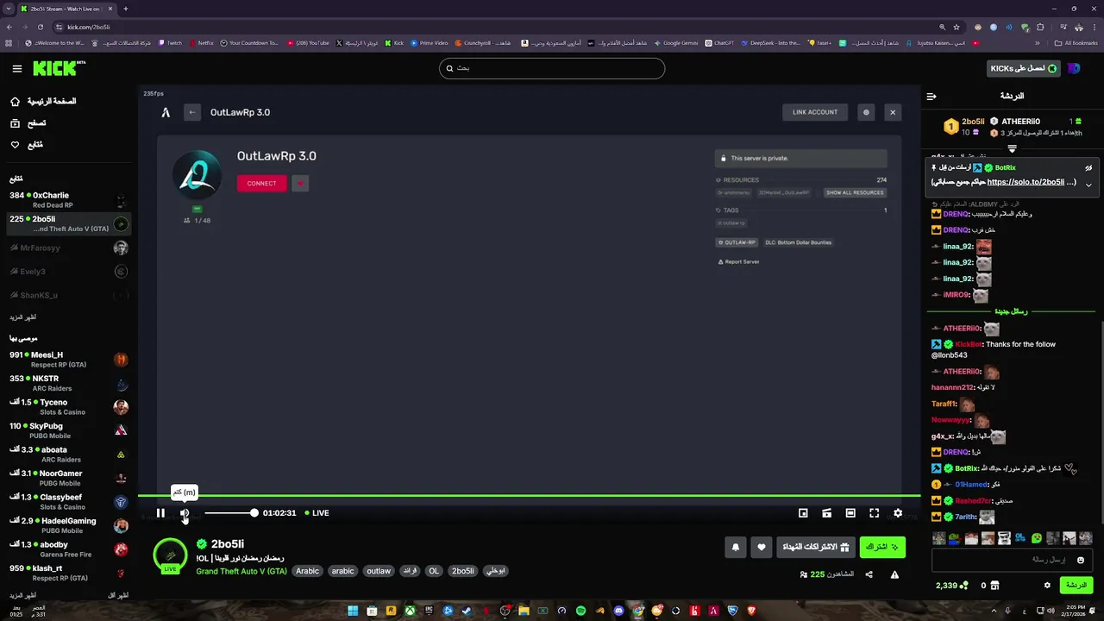Pause the live stream playback

click(x=160, y=513)
